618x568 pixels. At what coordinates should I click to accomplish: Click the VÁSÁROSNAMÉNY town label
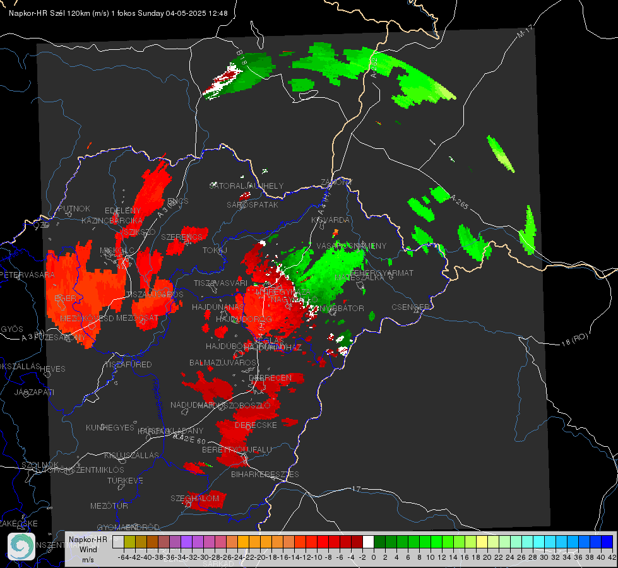point(352,246)
